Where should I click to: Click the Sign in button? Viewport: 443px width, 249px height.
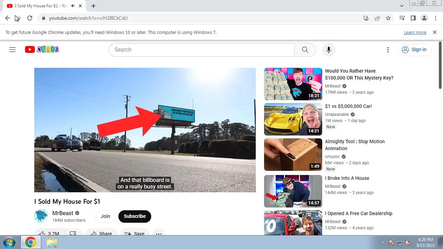pyautogui.click(x=414, y=49)
